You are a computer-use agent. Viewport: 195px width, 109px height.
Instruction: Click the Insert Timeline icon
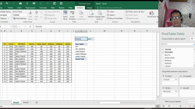[x=72, y=13]
